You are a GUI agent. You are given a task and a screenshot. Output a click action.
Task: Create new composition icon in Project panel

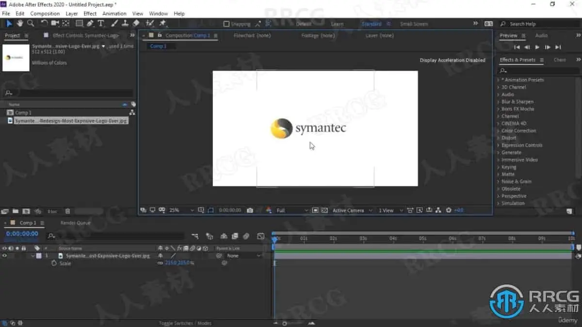point(26,211)
